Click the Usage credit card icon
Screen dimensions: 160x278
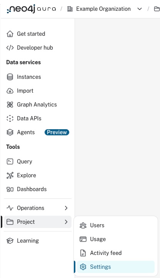(x=83, y=239)
